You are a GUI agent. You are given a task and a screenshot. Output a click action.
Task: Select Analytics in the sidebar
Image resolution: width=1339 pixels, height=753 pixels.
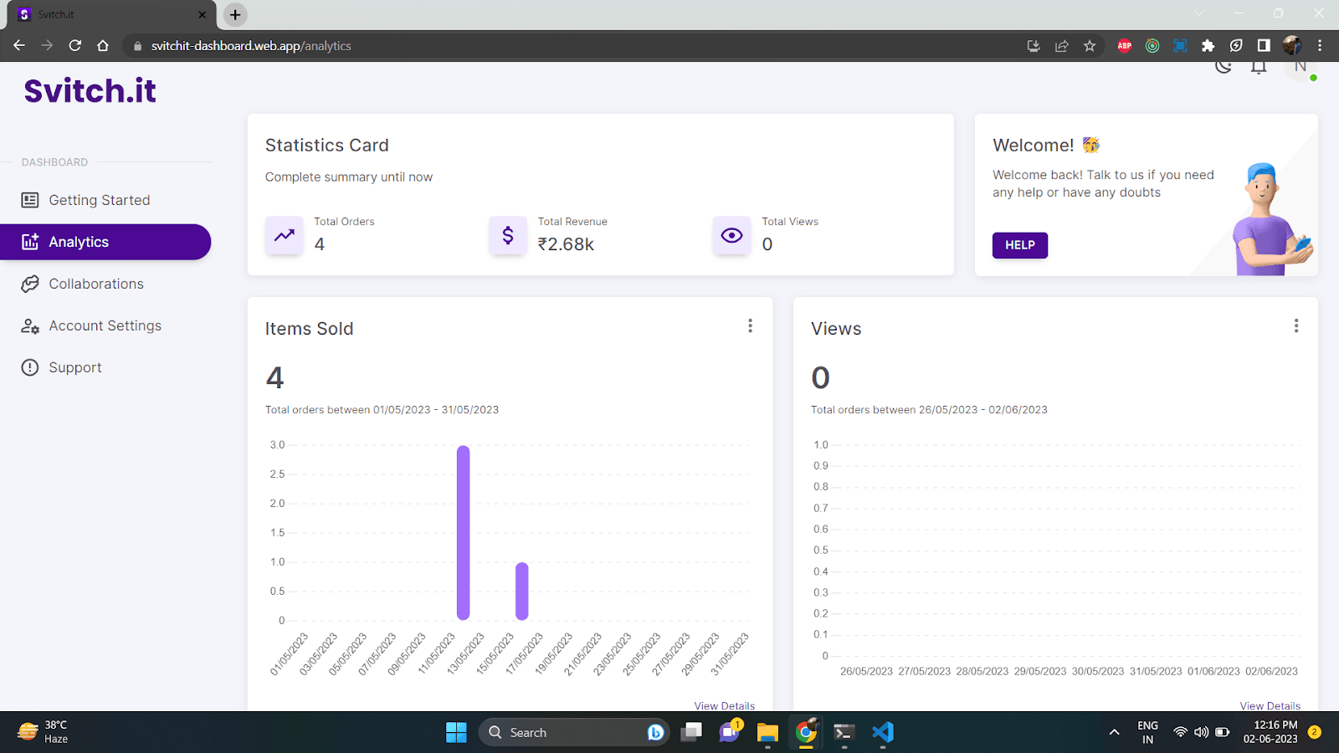[105, 242]
